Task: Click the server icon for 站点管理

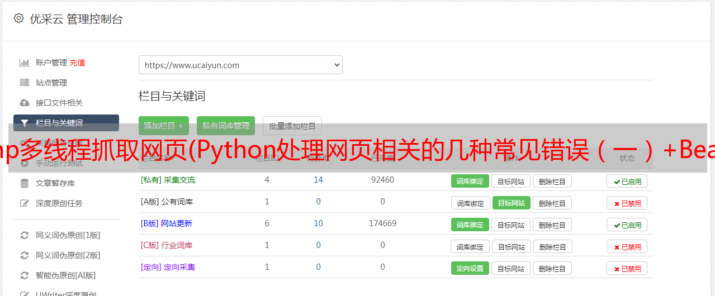Action: coord(24,83)
